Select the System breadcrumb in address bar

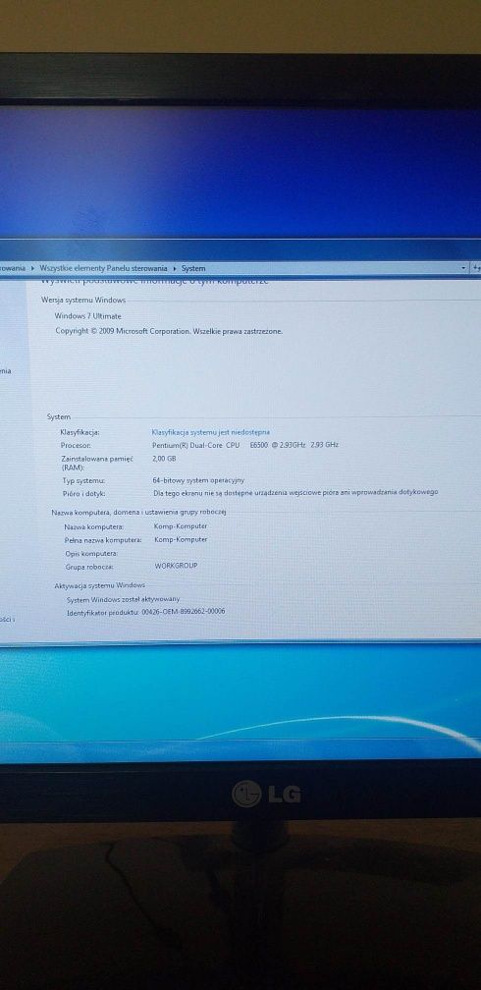coord(193,268)
